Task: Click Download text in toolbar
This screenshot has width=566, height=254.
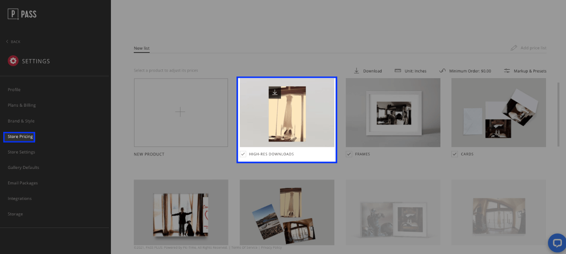Action: (x=372, y=71)
